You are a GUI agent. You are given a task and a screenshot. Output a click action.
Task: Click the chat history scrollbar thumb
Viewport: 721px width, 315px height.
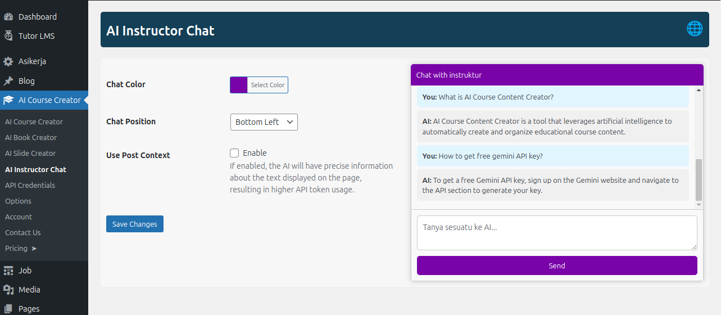[699, 179]
